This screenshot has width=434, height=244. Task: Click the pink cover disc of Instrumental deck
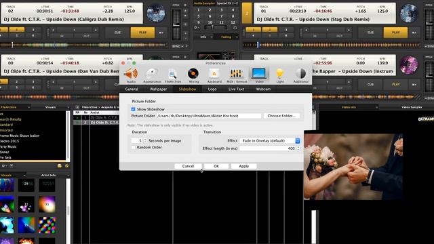click(409, 65)
